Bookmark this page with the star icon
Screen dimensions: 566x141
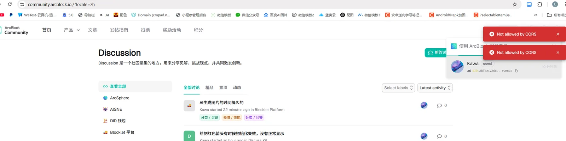[515, 4]
